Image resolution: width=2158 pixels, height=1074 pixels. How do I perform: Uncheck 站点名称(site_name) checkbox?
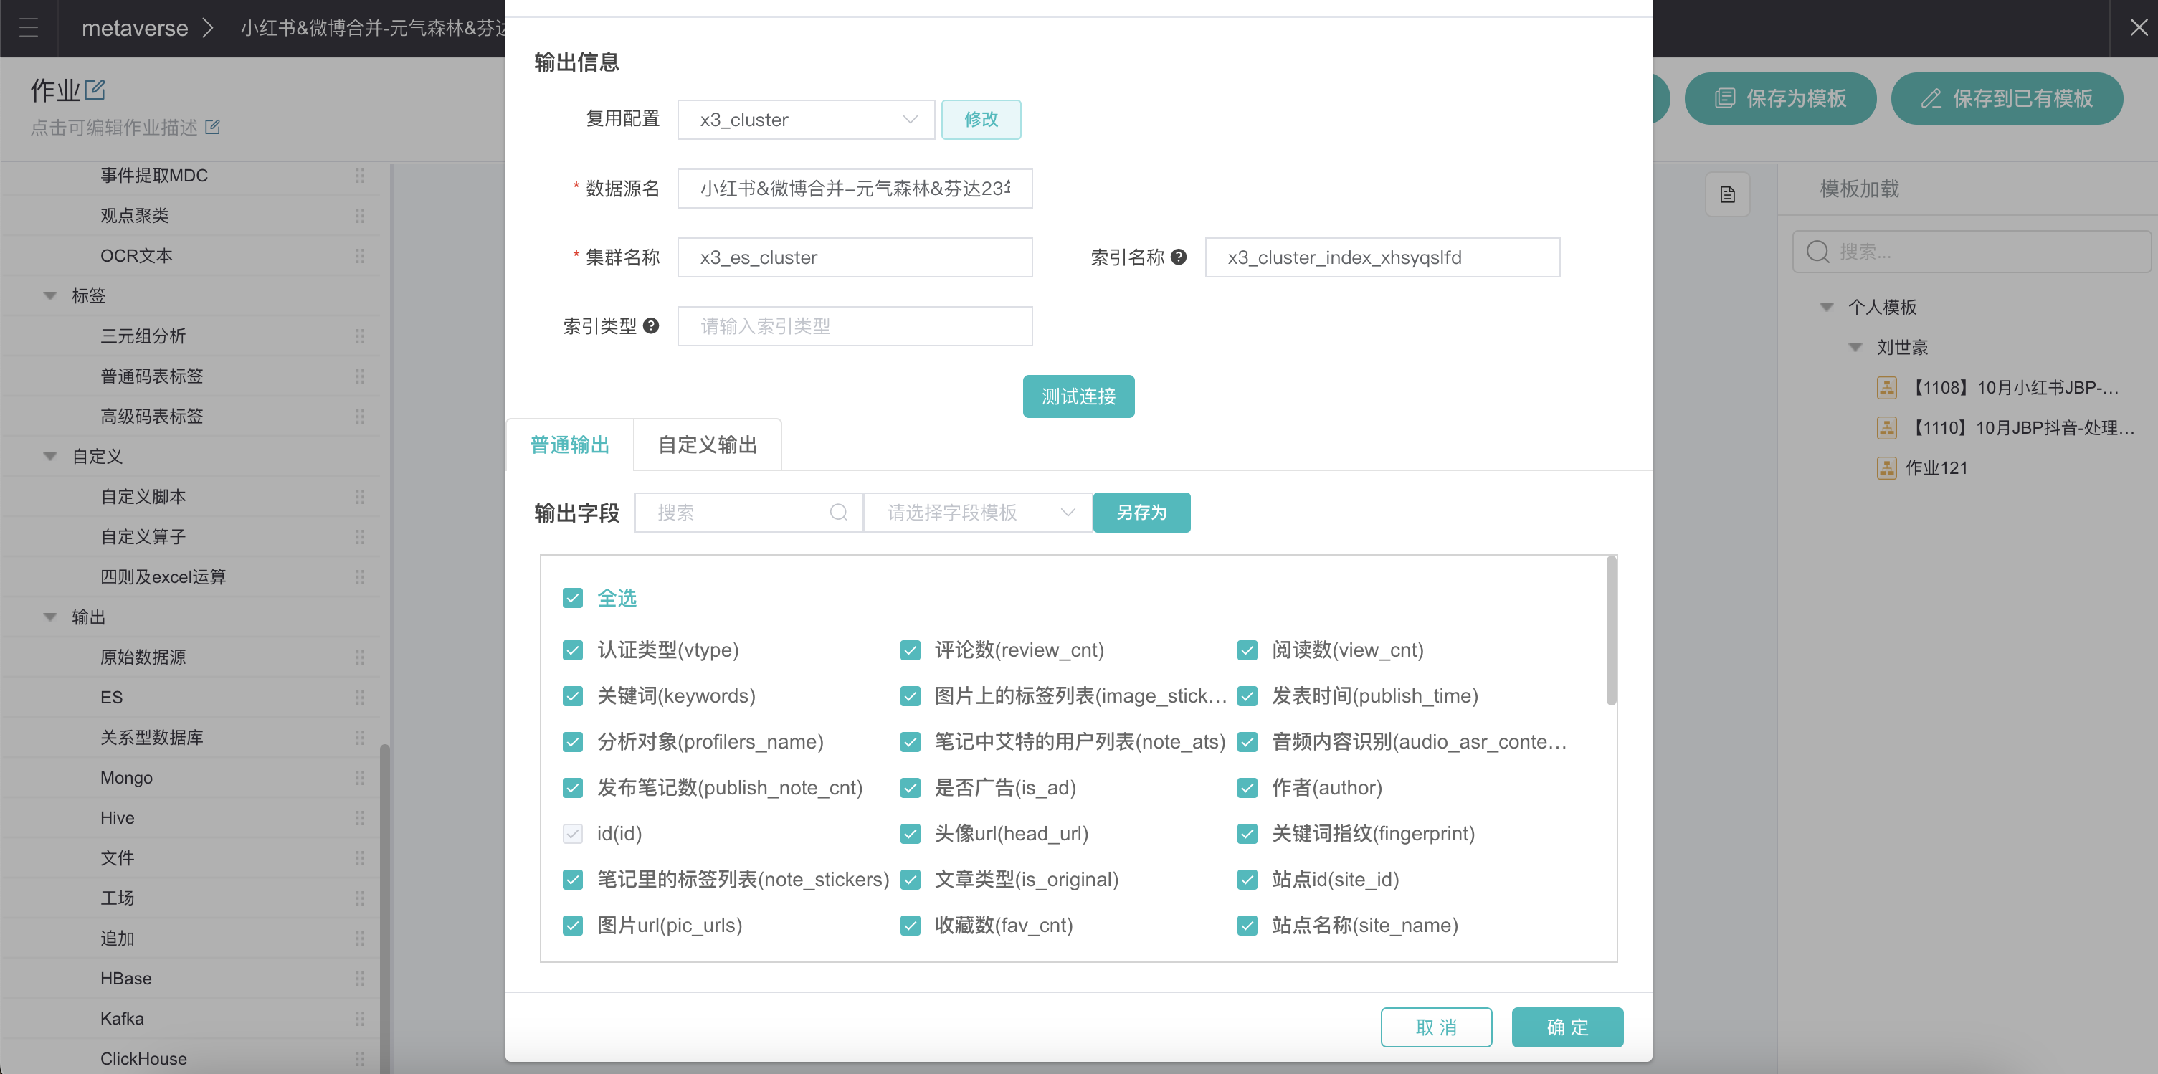1247,925
